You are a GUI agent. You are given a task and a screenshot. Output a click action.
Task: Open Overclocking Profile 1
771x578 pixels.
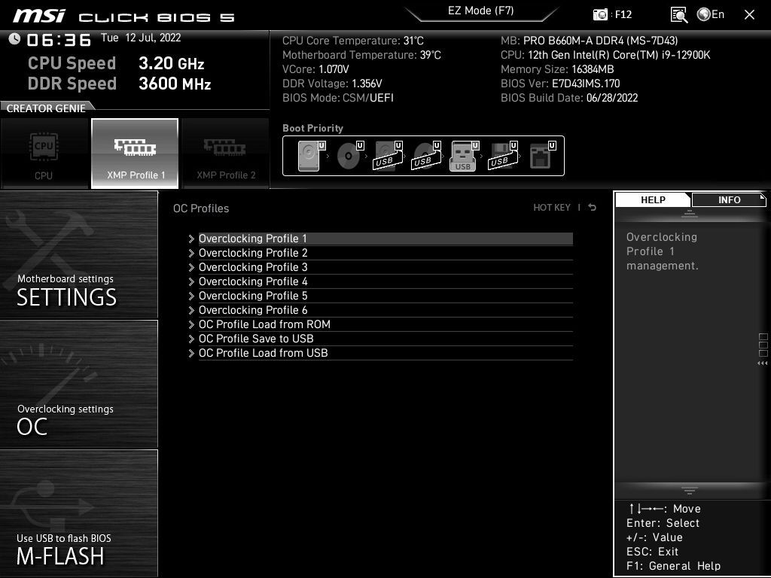pos(385,239)
